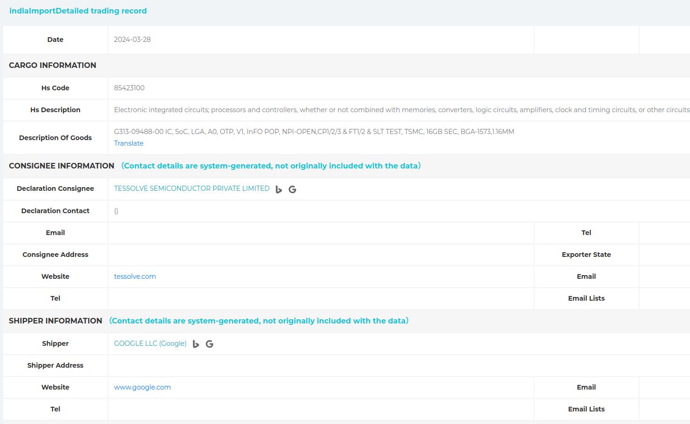Open TESSOLVE SEMICONDUCTOR PRIVATE LIMITED link
Screen dimensions: 690x424
192,188
